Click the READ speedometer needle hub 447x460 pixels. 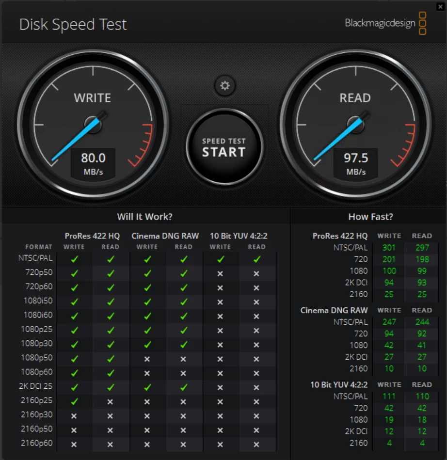pos(356,125)
